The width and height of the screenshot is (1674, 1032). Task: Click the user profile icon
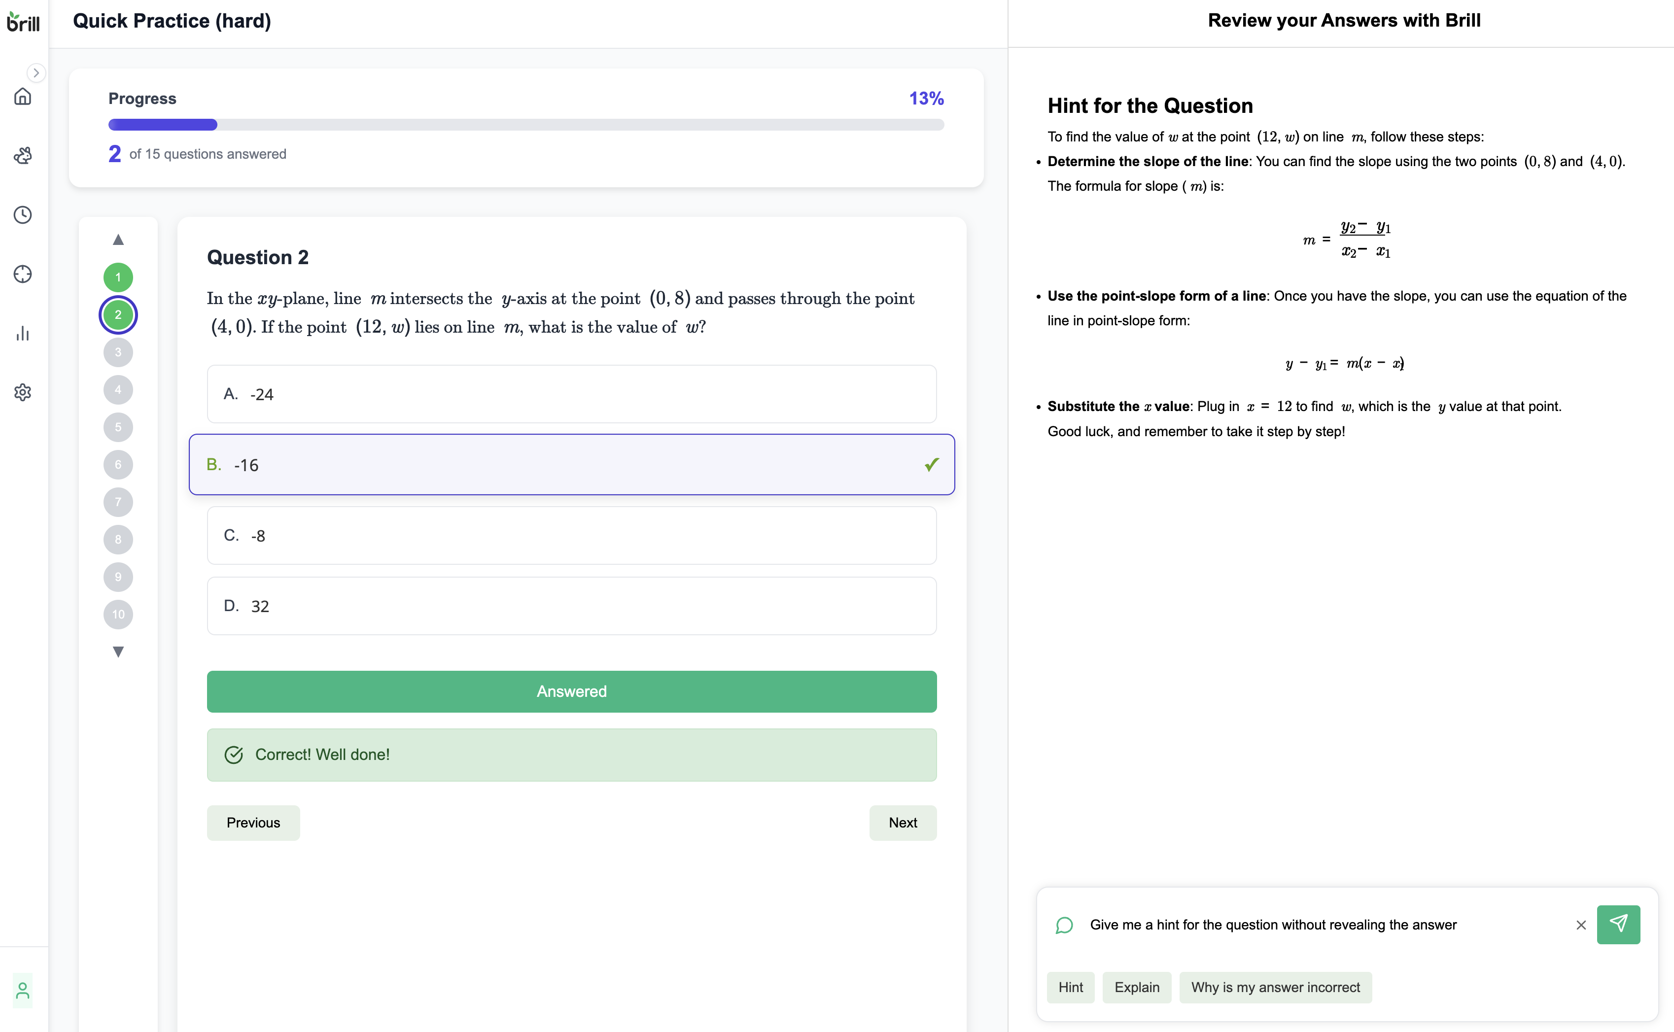tap(23, 990)
